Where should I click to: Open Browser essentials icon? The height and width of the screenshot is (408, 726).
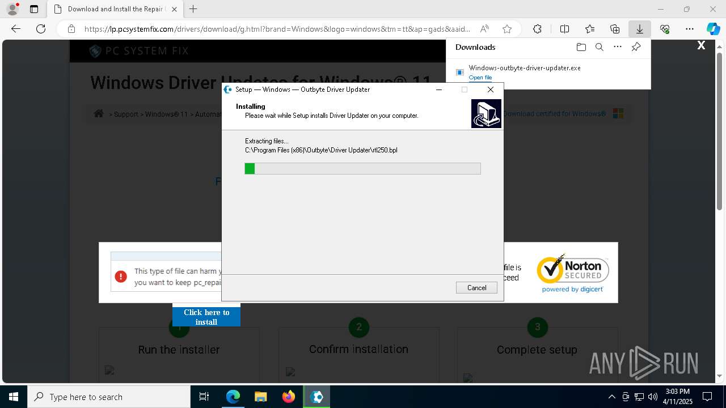click(665, 29)
